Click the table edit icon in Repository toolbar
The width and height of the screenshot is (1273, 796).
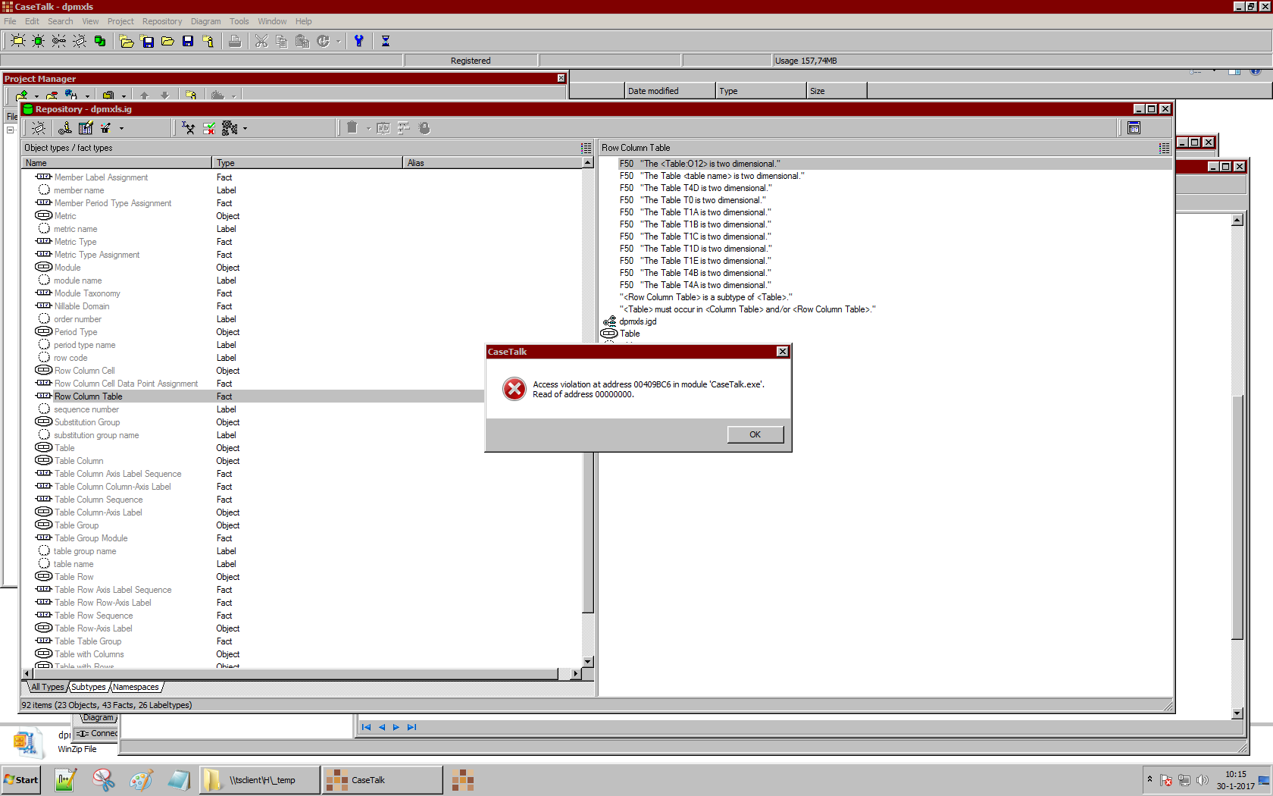point(86,128)
